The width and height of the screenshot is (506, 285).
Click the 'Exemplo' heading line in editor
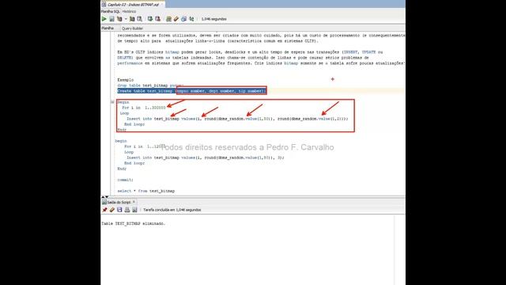tap(126, 80)
